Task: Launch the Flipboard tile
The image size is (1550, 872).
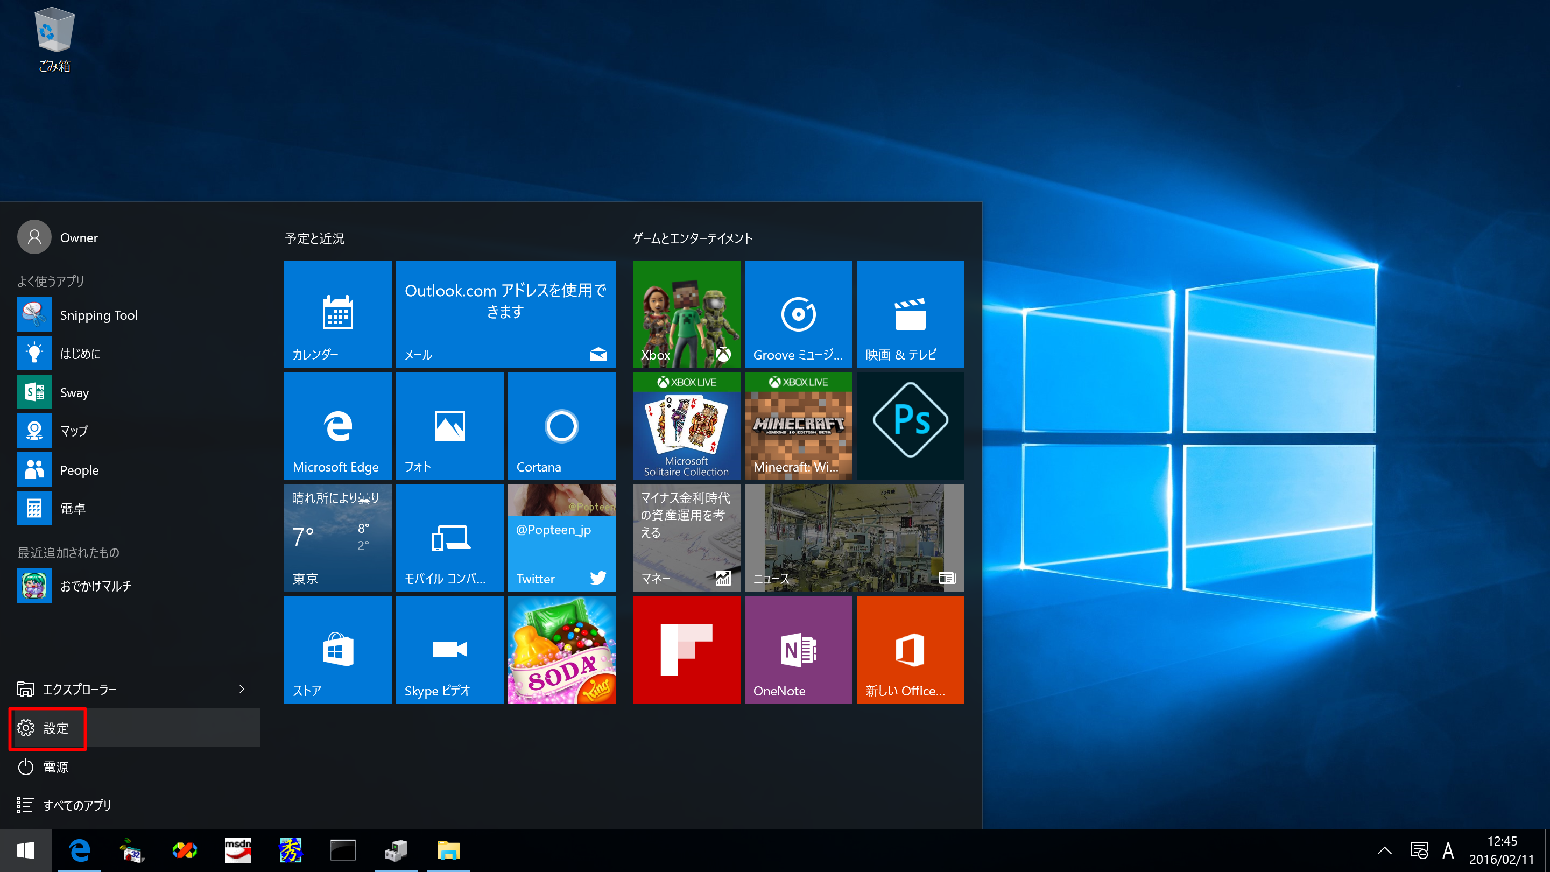Action: [686, 650]
